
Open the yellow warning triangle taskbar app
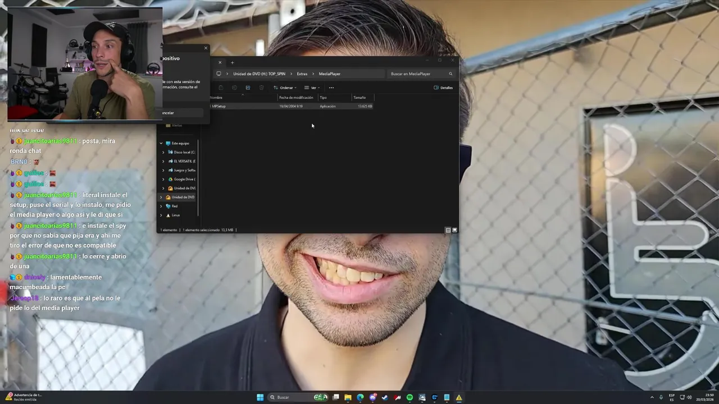coord(459,397)
